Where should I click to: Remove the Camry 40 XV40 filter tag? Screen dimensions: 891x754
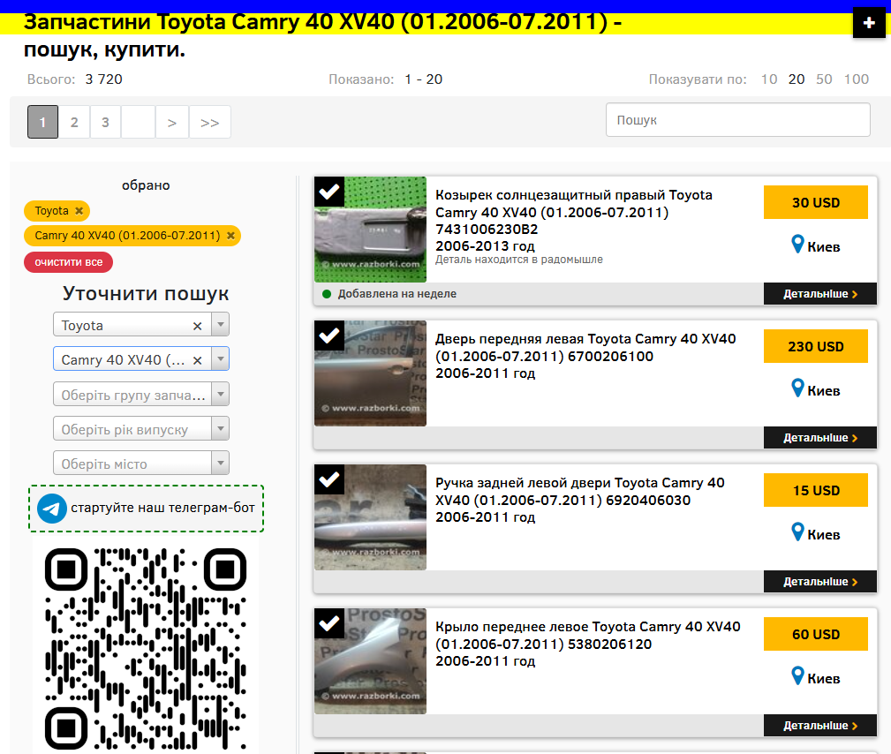tap(230, 236)
